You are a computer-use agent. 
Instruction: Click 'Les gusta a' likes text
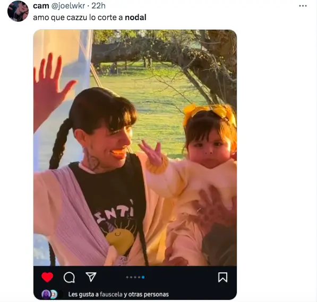83,295
